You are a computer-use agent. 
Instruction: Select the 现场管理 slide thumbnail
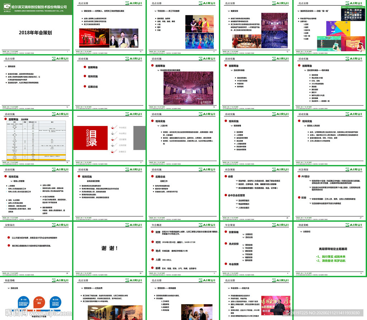tap(256, 138)
